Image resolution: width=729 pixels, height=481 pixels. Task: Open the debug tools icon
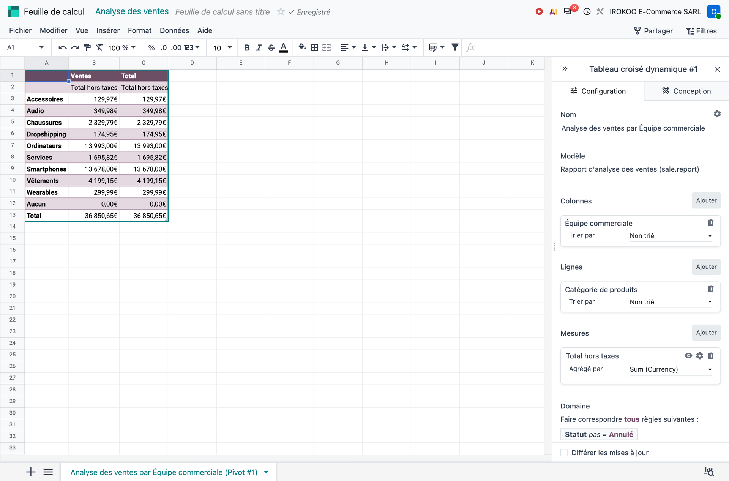click(600, 11)
